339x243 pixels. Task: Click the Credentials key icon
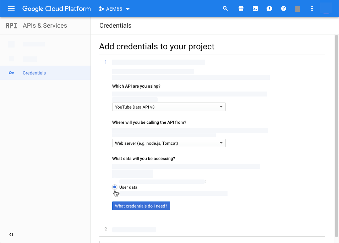[11, 73]
